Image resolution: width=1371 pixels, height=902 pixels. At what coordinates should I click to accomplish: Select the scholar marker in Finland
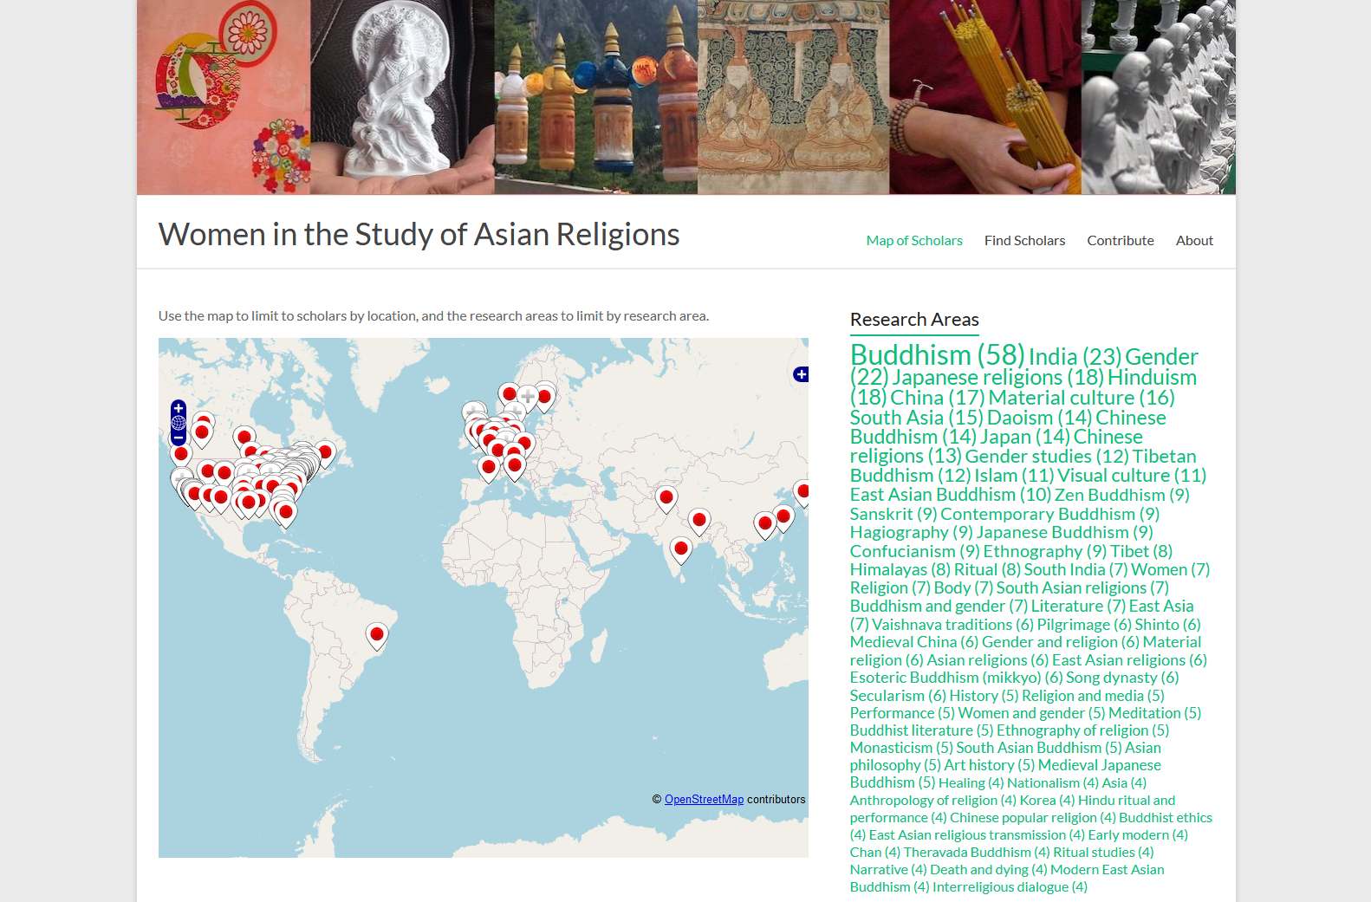click(x=544, y=399)
